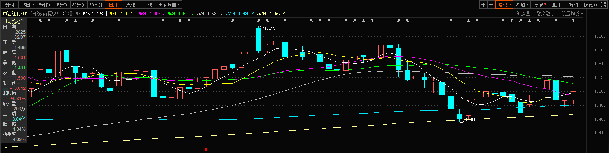This screenshot has height=153, width=609.
Task: Click the 融资融券 margin trading link
Action: [x=545, y=14]
